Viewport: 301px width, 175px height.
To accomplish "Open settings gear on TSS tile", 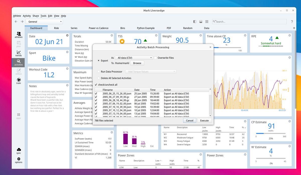I will coord(156,35).
